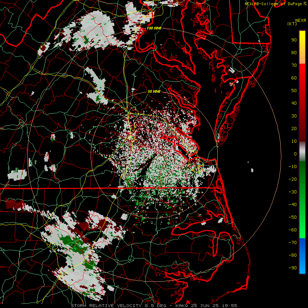
Task: Click the -40 knot scale value
Action: [293, 205]
